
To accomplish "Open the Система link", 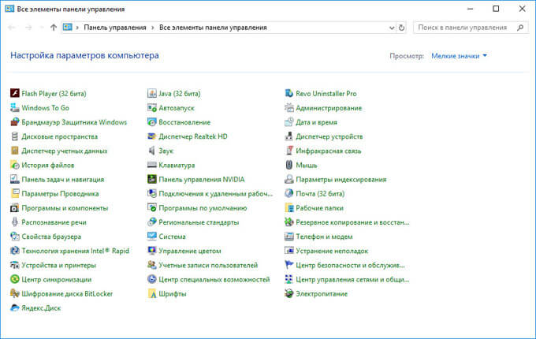I will 172,237.
